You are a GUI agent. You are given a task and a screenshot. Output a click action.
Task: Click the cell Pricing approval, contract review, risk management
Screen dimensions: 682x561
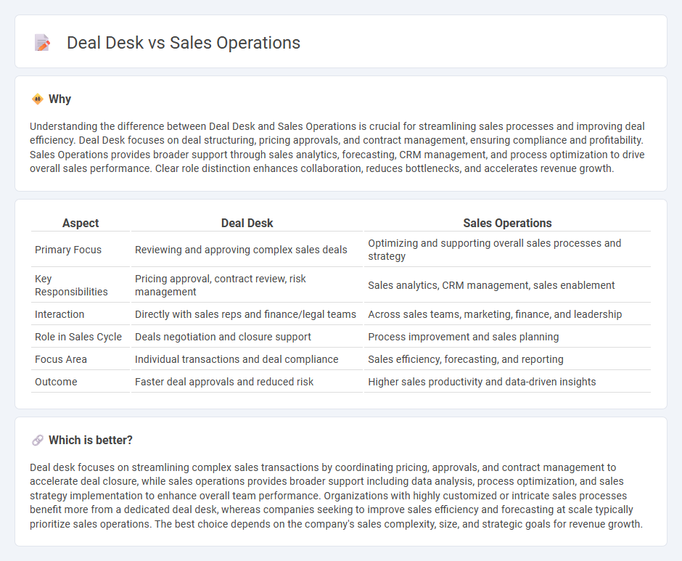247,285
